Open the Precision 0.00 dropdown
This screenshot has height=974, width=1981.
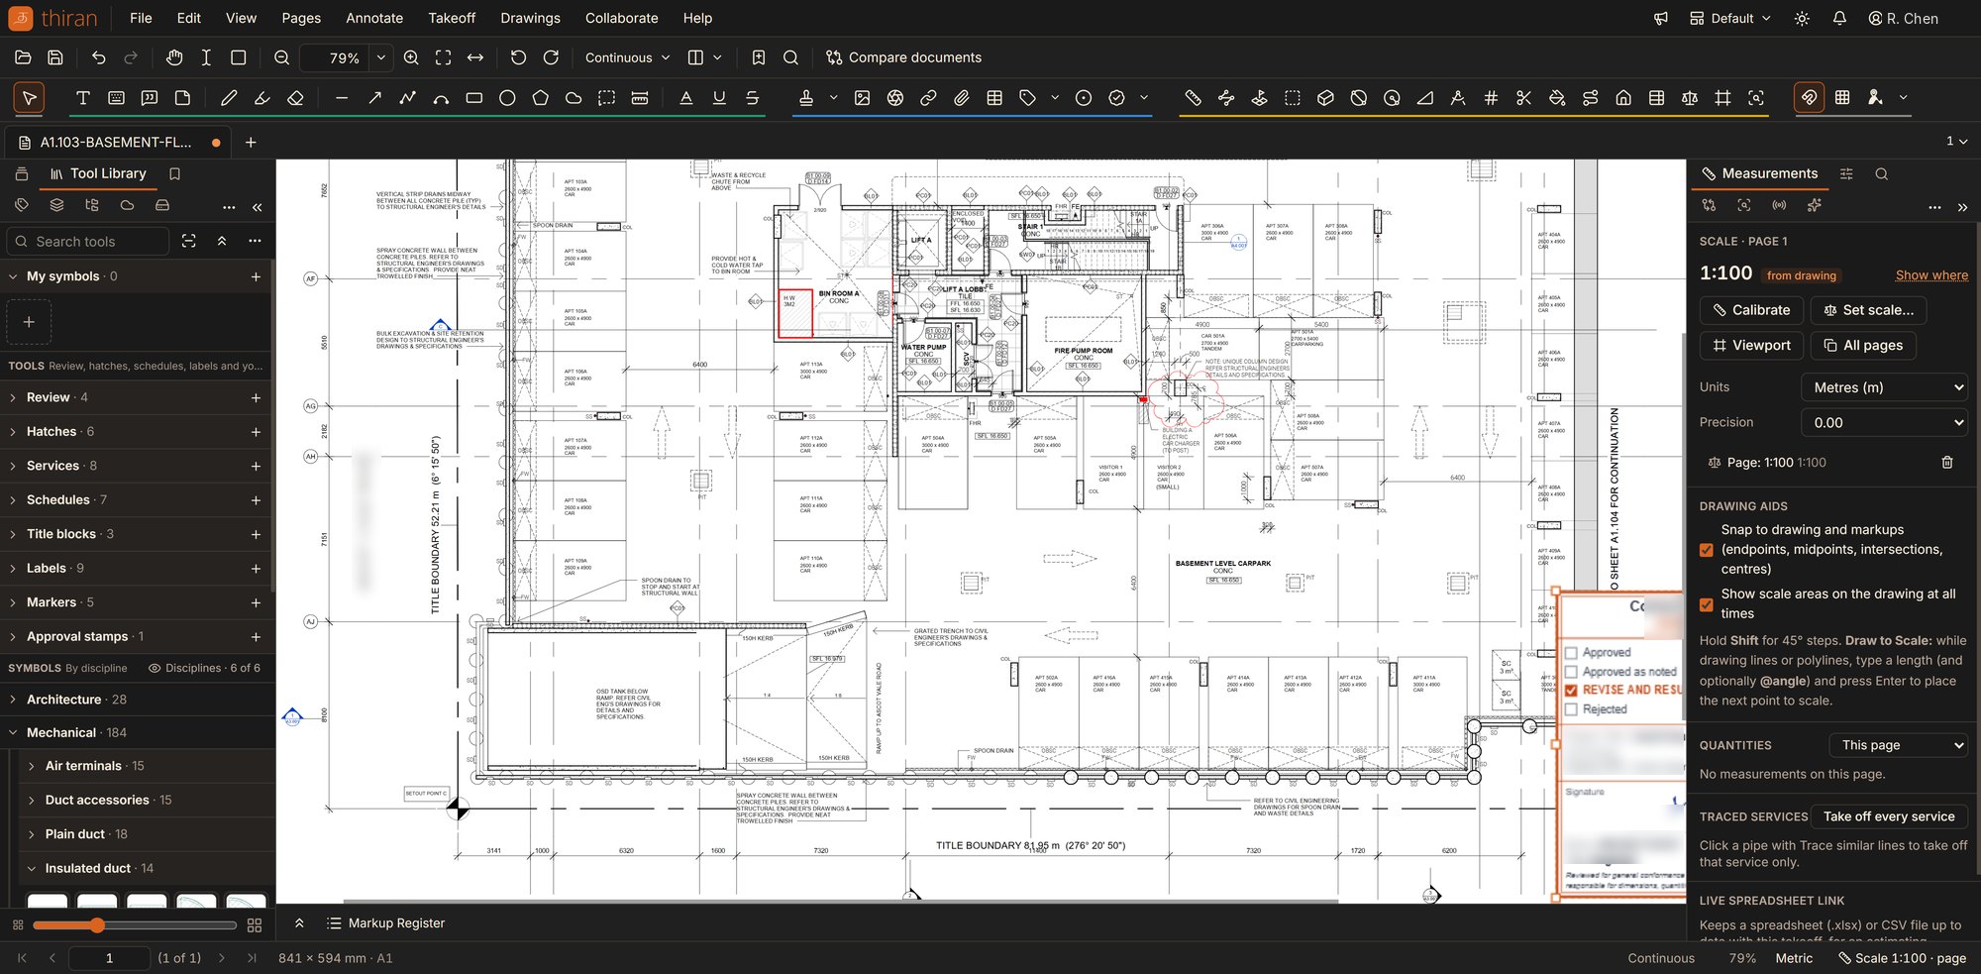[1884, 422]
